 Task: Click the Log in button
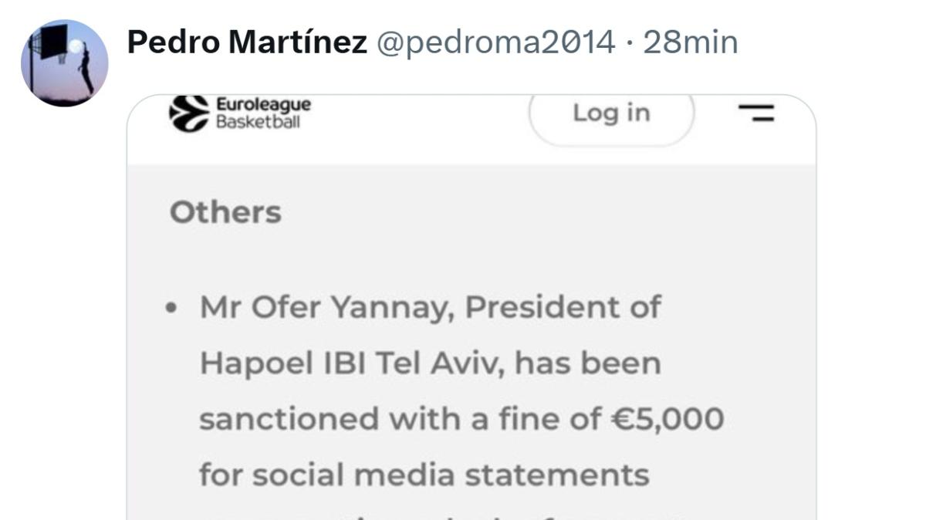pyautogui.click(x=610, y=113)
